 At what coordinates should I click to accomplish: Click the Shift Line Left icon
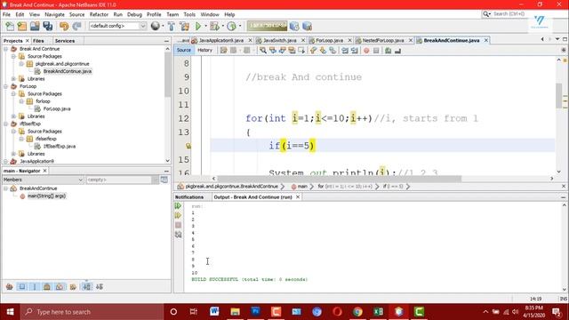pyautogui.click(x=345, y=51)
